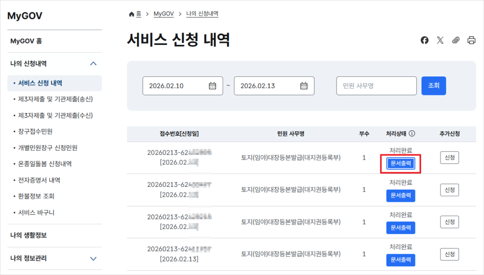484x275 pixels.
Task: Click the 민원 사무명 input field
Action: click(x=376, y=86)
